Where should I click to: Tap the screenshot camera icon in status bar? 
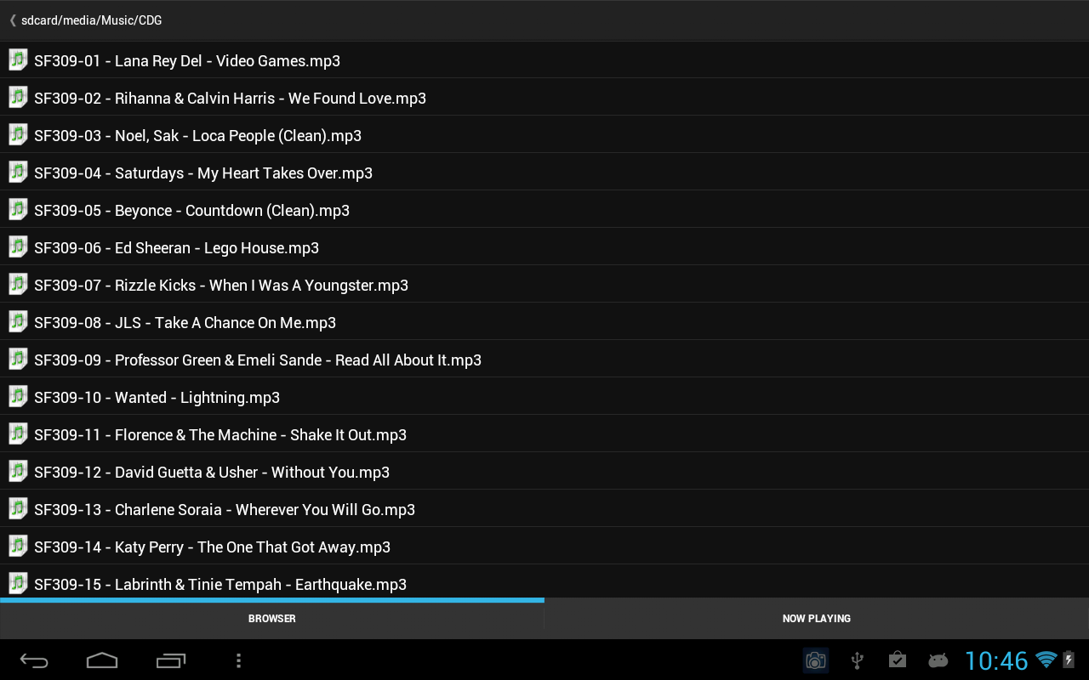tap(815, 660)
